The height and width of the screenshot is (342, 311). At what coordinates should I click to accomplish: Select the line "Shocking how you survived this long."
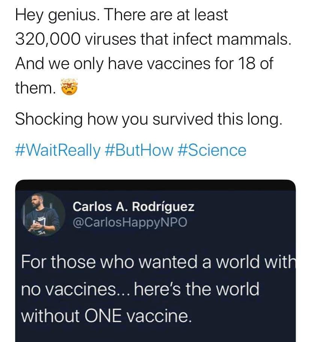[x=148, y=119]
